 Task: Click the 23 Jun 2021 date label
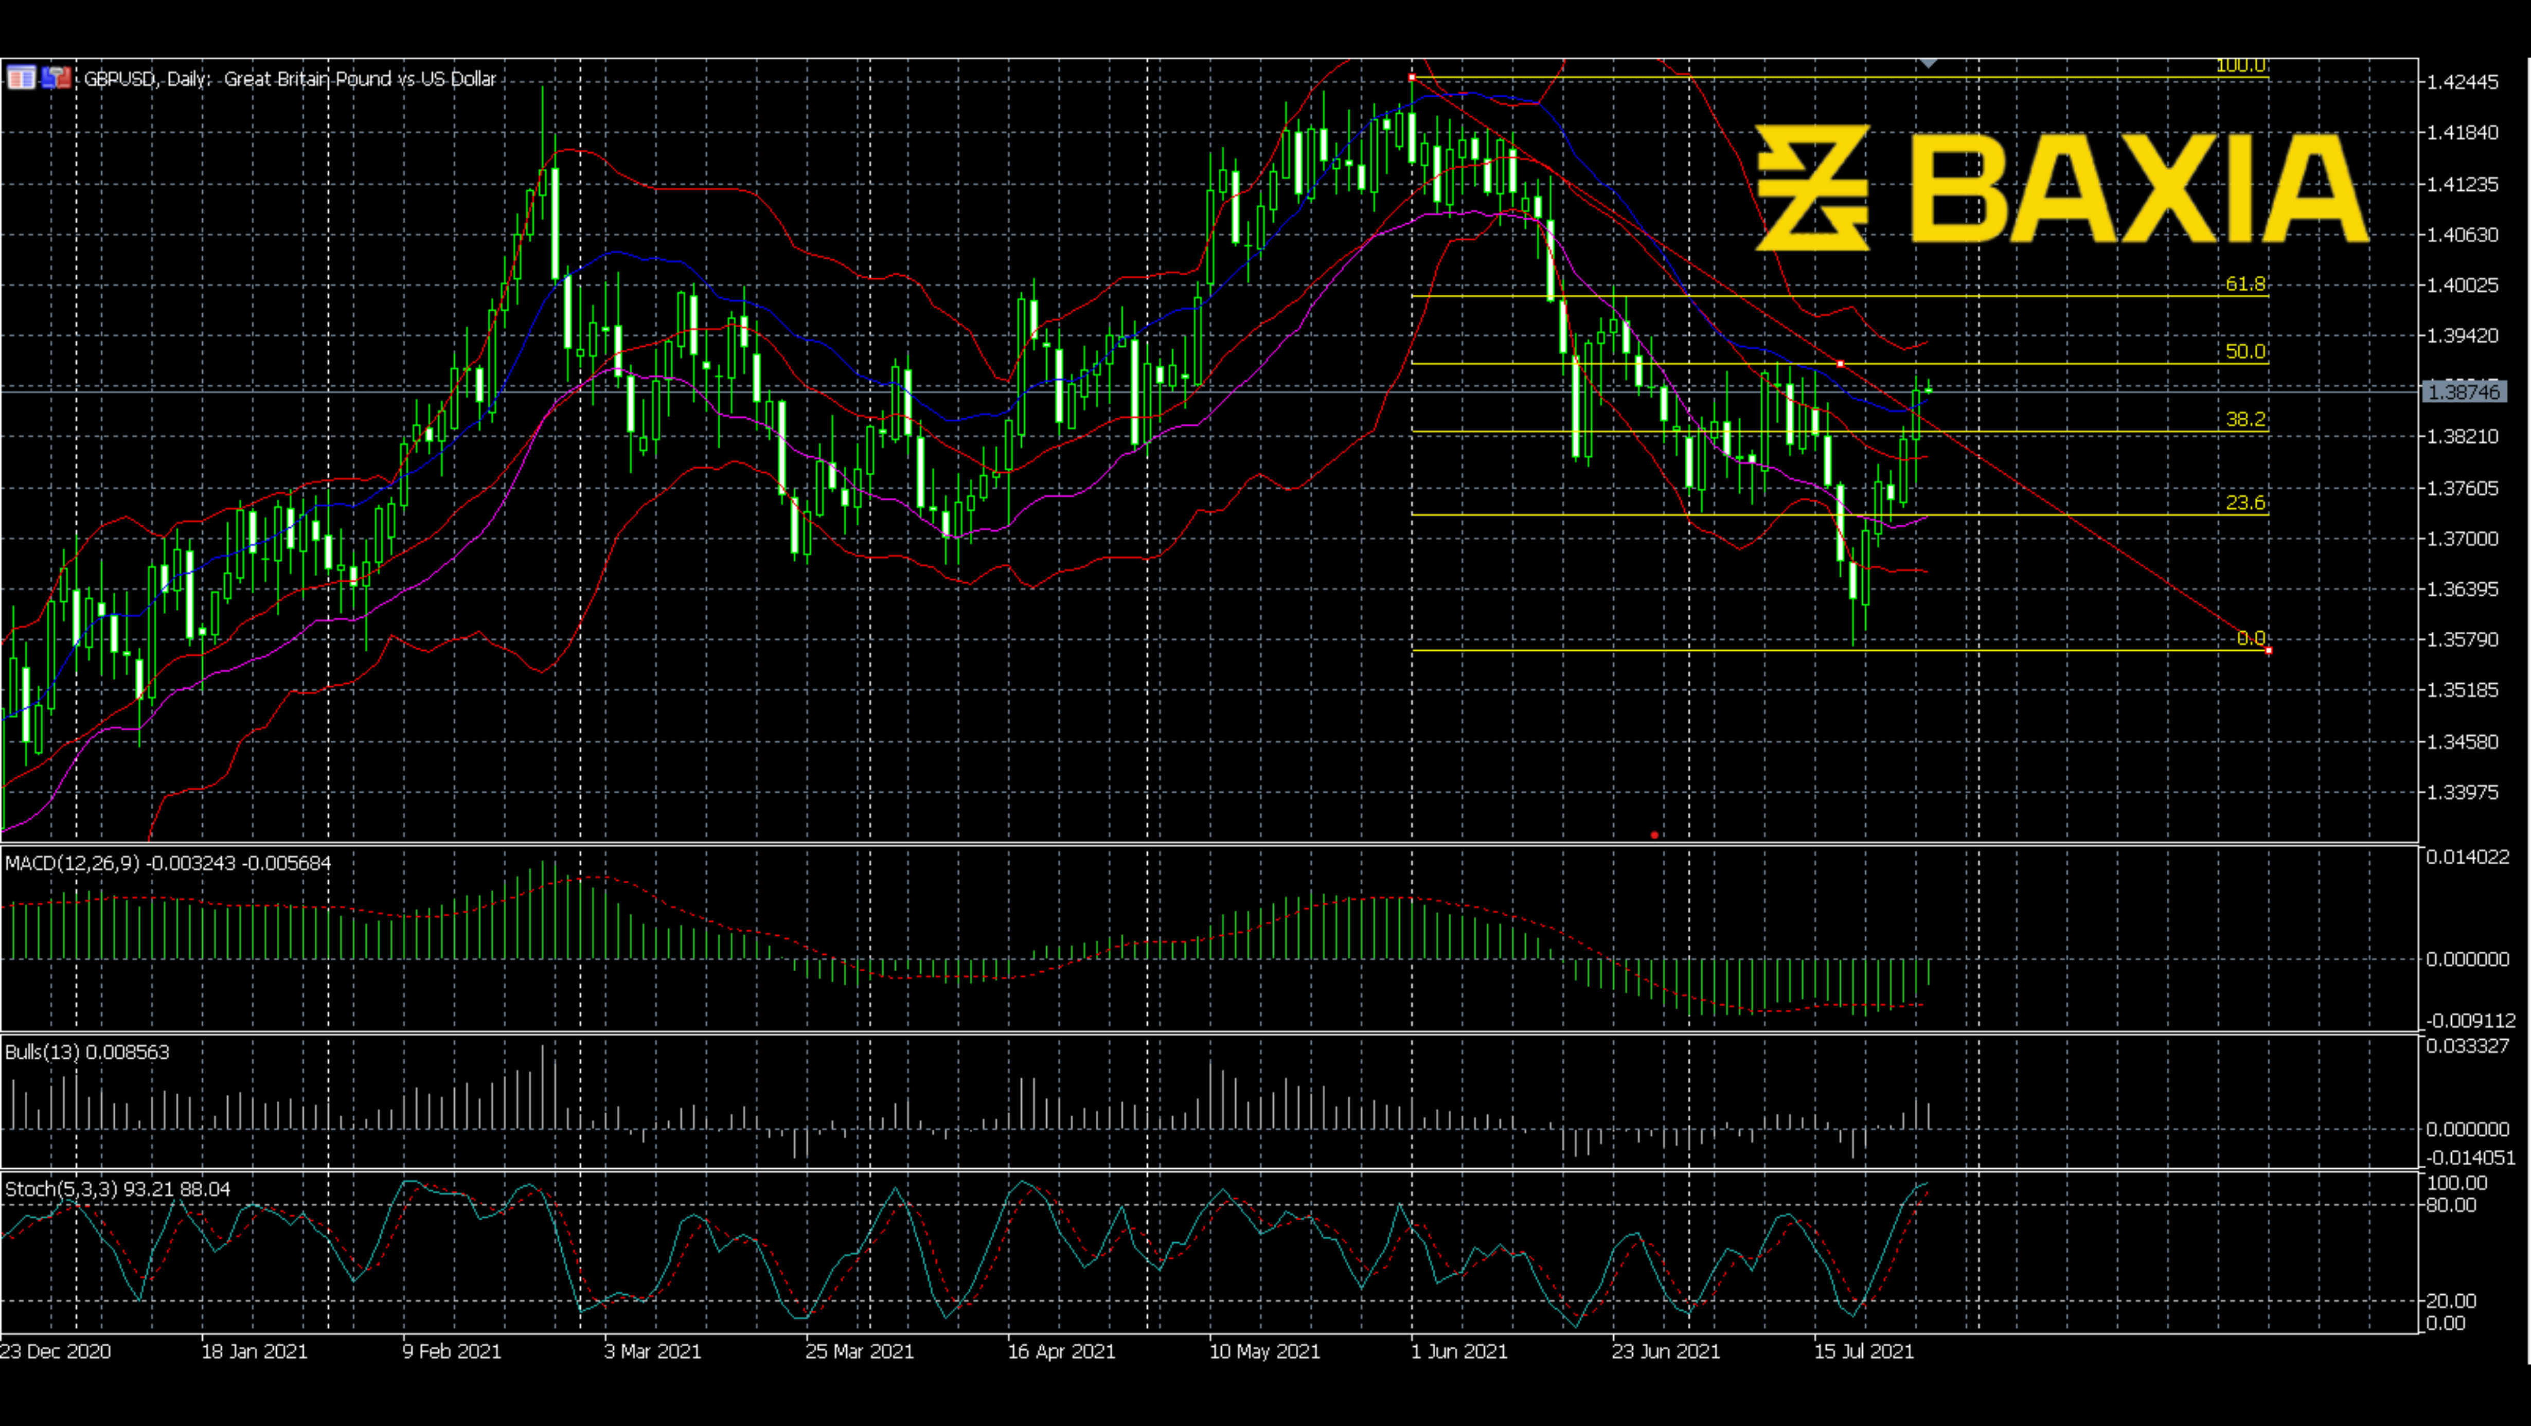click(x=1666, y=1351)
